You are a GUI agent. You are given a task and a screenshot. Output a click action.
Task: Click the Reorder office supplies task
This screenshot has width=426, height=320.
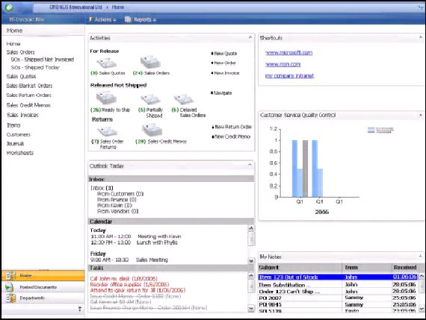point(129,284)
